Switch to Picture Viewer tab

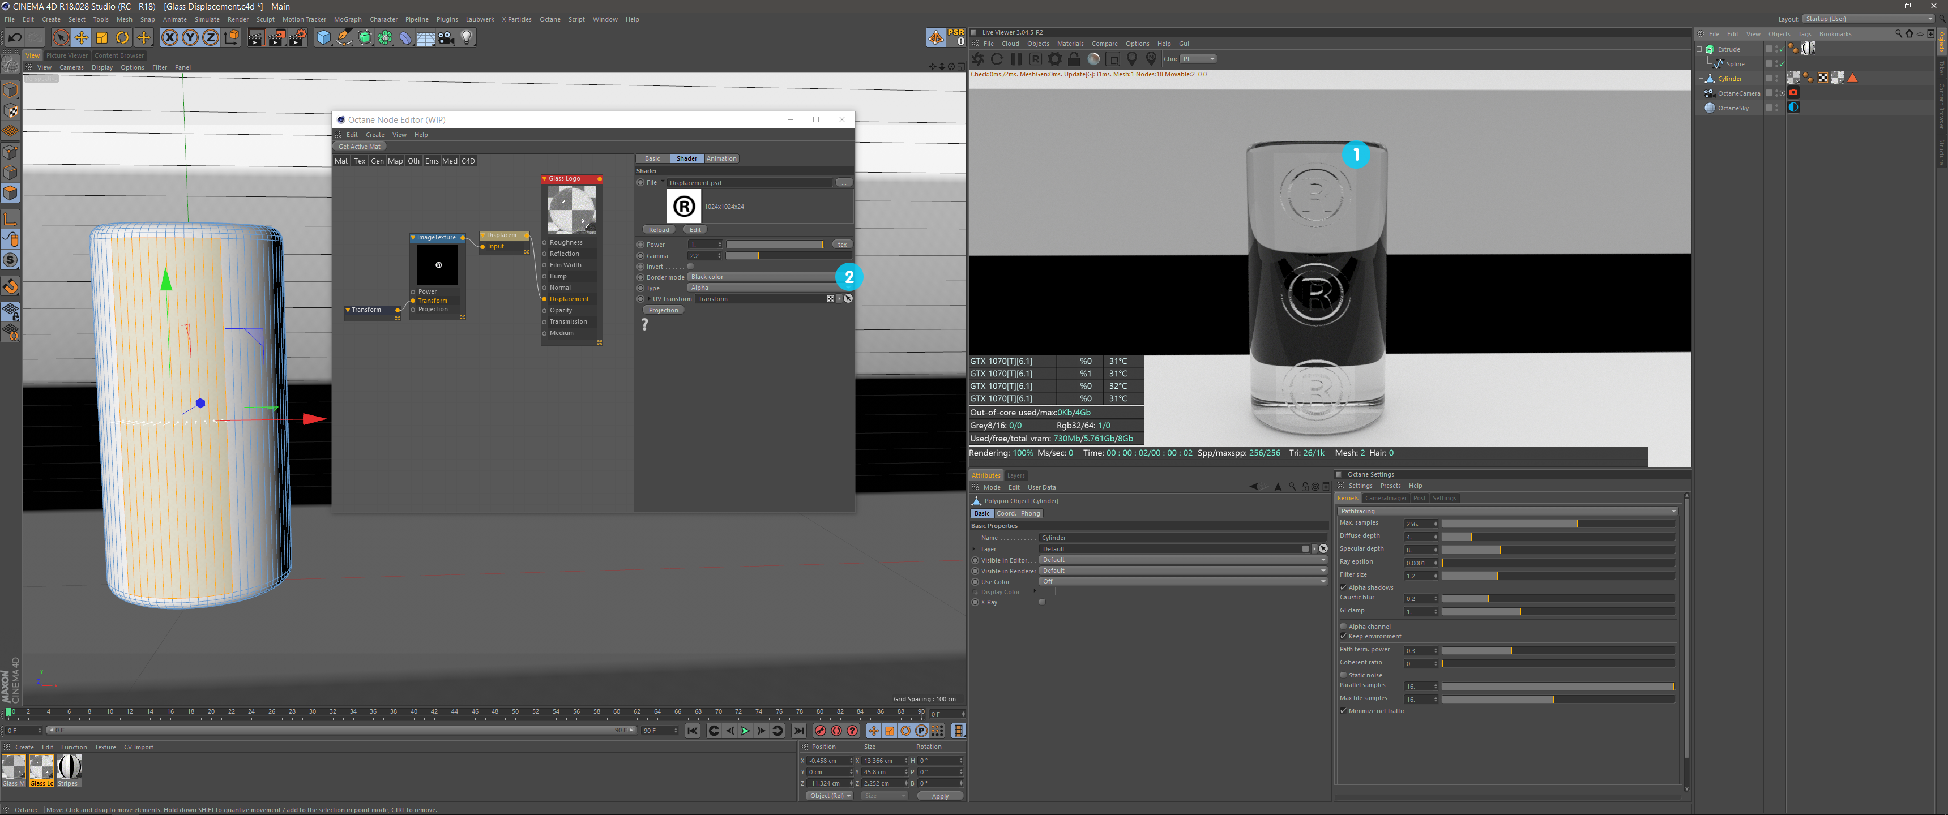click(67, 55)
